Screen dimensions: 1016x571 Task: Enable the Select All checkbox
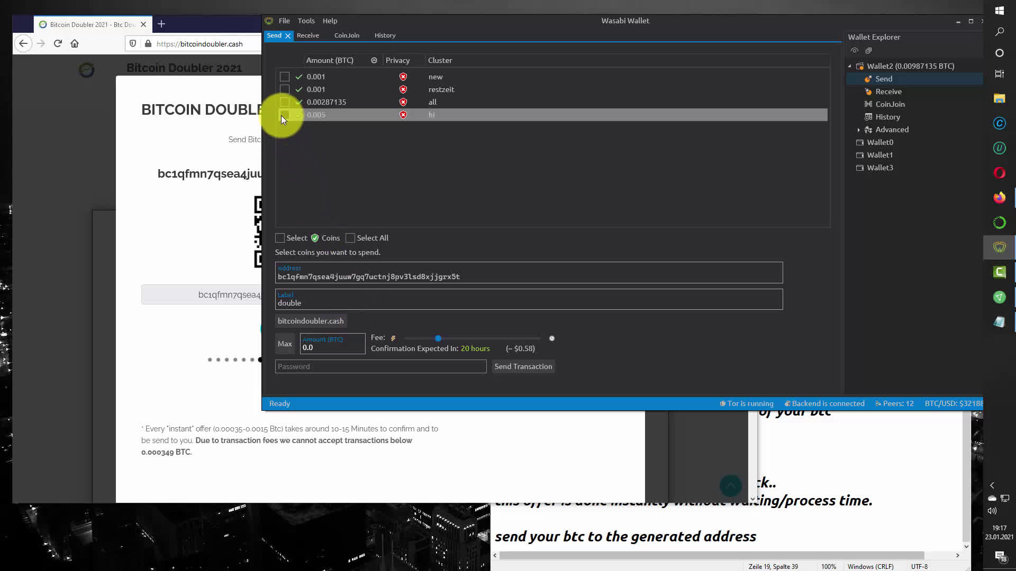click(350, 238)
